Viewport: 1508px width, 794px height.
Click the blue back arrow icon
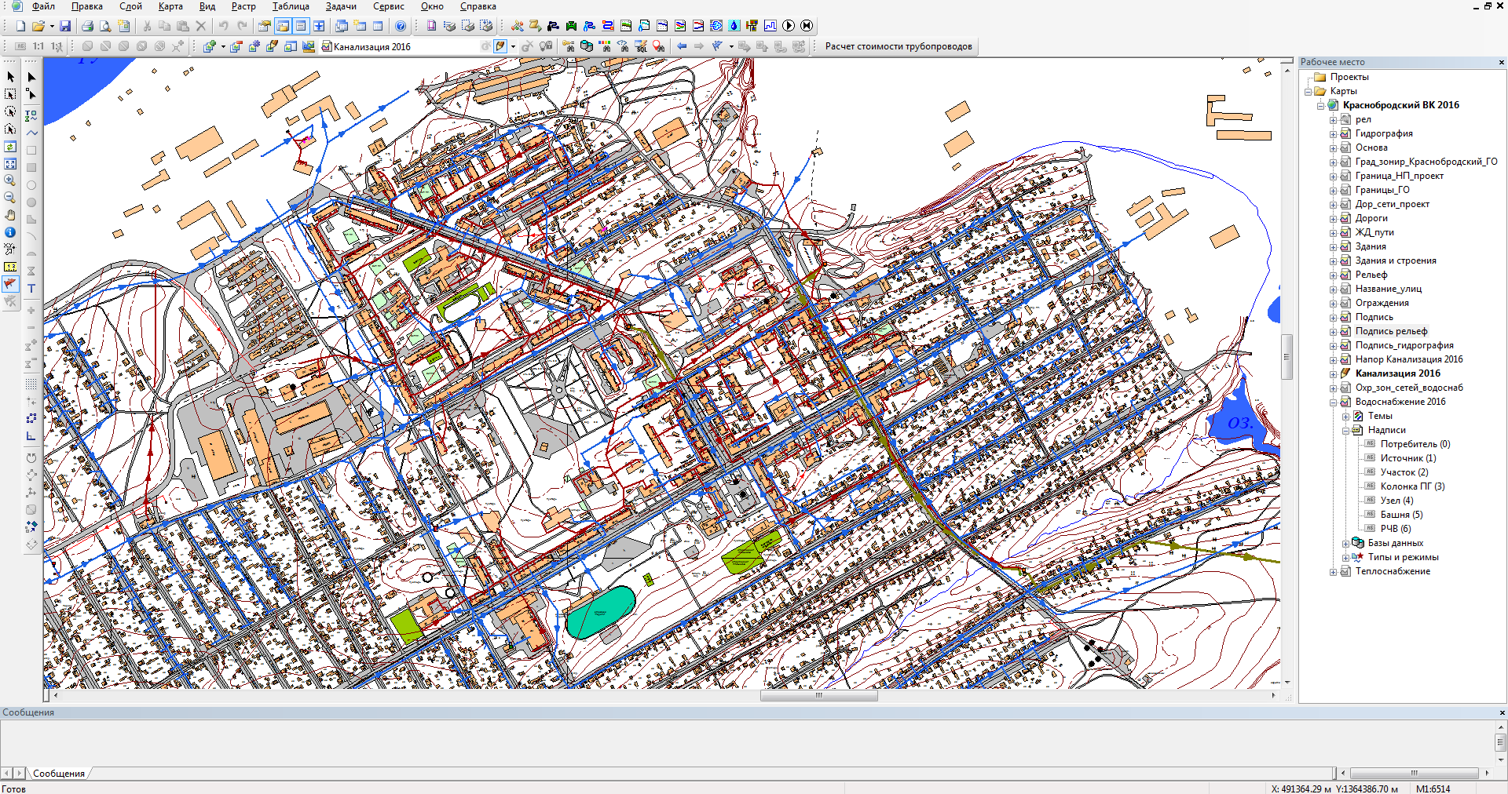coord(682,46)
